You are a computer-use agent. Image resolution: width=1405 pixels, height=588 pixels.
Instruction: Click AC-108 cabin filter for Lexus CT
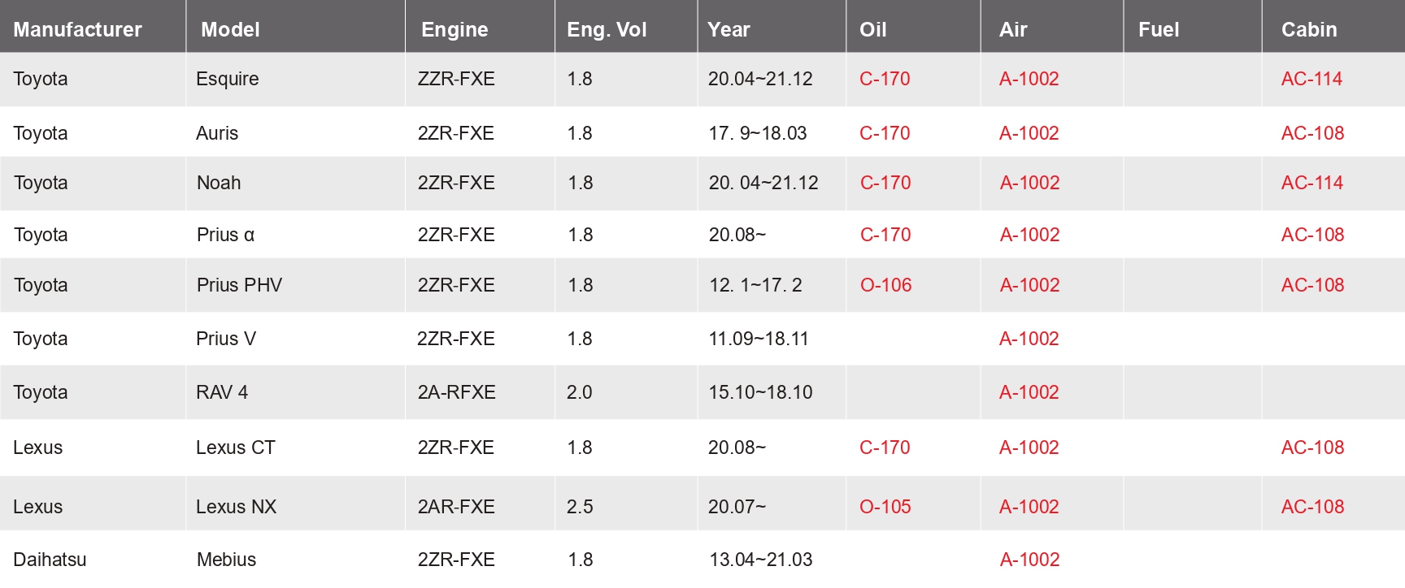pos(1312,447)
